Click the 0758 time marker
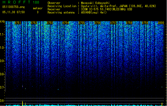Image resolution: width=167 pixels, height=106 pixels. (129, 23)
